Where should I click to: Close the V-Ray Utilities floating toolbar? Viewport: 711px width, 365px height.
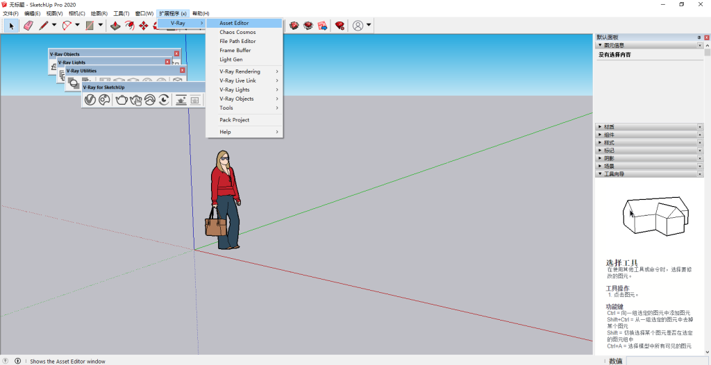click(183, 70)
